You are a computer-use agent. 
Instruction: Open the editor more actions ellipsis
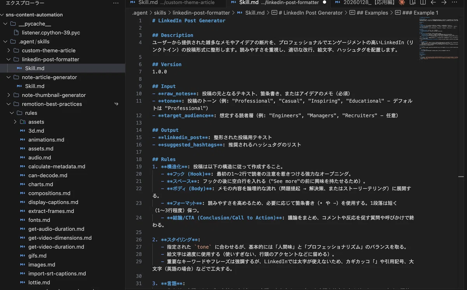click(454, 2)
